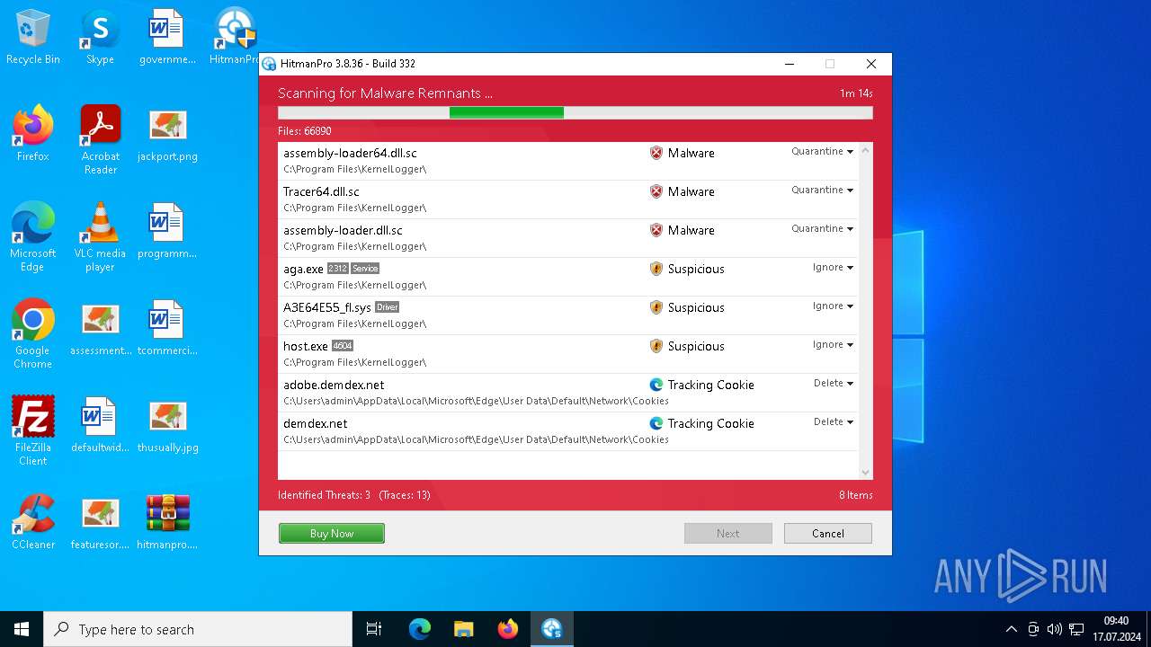Click Suspicious shield icon for host.exe
This screenshot has width=1151, height=647.
[x=656, y=346]
